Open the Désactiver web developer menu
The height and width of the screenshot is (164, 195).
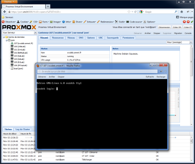pos(9,22)
